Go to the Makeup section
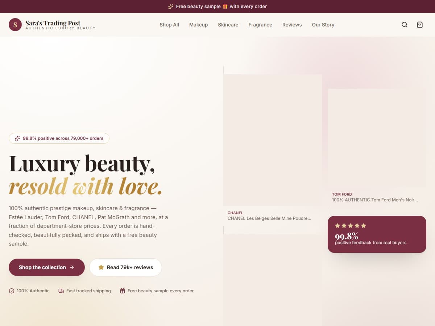This screenshot has width=435, height=326. (198, 25)
